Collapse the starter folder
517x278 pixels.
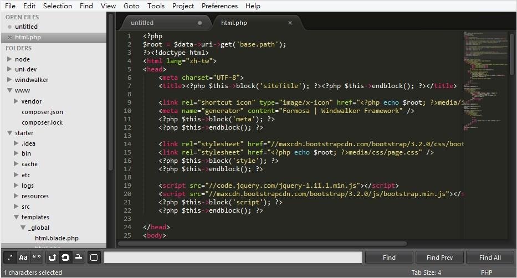[9, 133]
